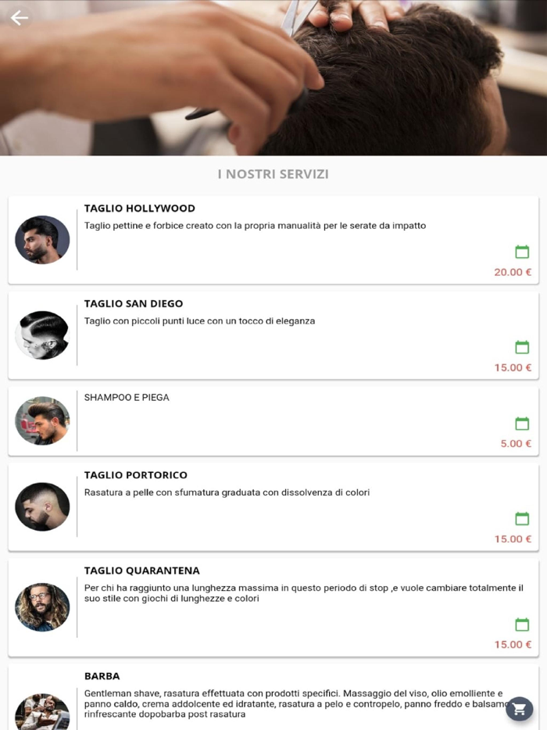Schedule Taglio Quarantena with its calendar icon
Image resolution: width=547 pixels, height=730 pixels.
(522, 624)
